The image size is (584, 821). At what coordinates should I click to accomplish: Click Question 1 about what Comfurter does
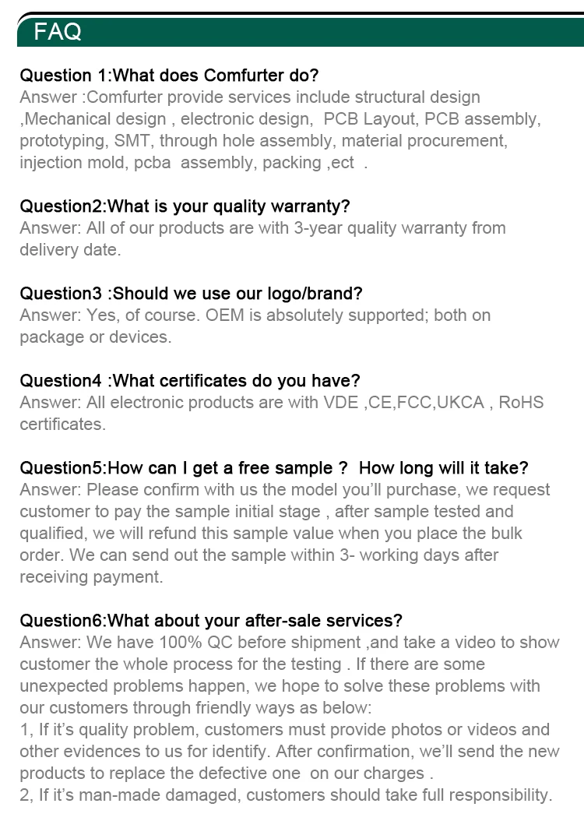[169, 76]
